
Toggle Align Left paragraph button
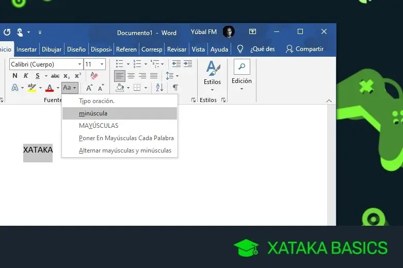pos(120,76)
